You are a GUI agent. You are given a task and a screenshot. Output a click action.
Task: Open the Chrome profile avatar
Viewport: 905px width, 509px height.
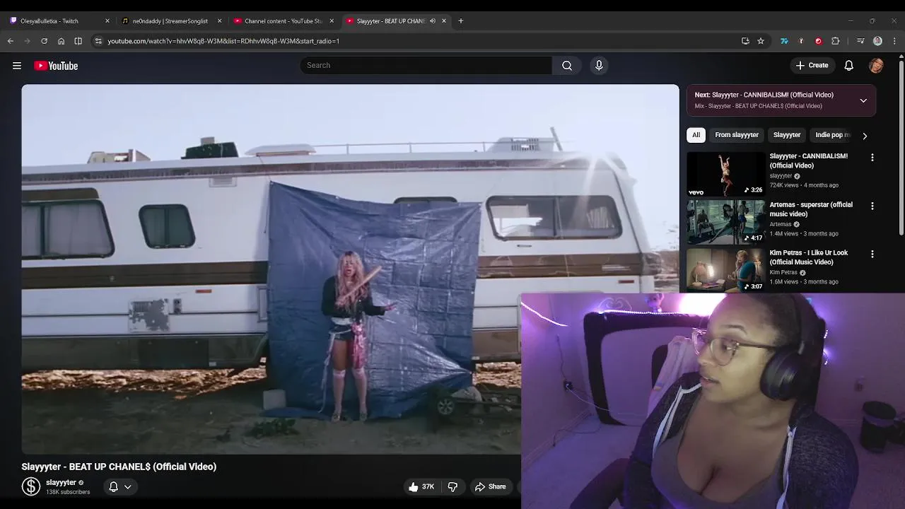tap(877, 41)
